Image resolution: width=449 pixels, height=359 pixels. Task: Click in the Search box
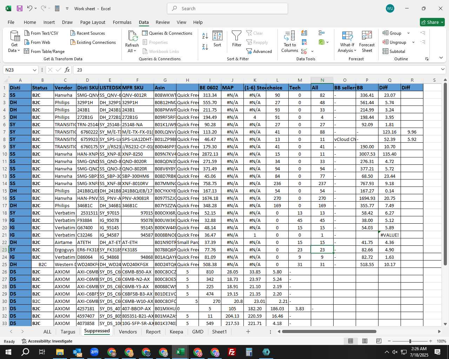(228, 8)
